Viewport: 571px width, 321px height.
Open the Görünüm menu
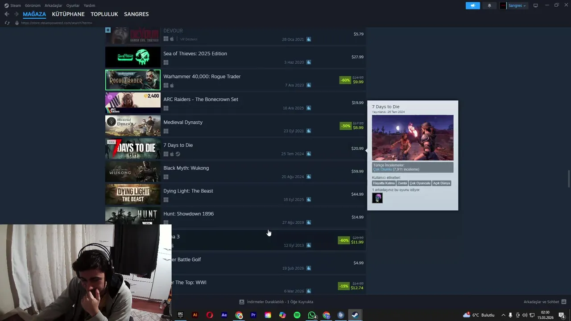point(33,5)
